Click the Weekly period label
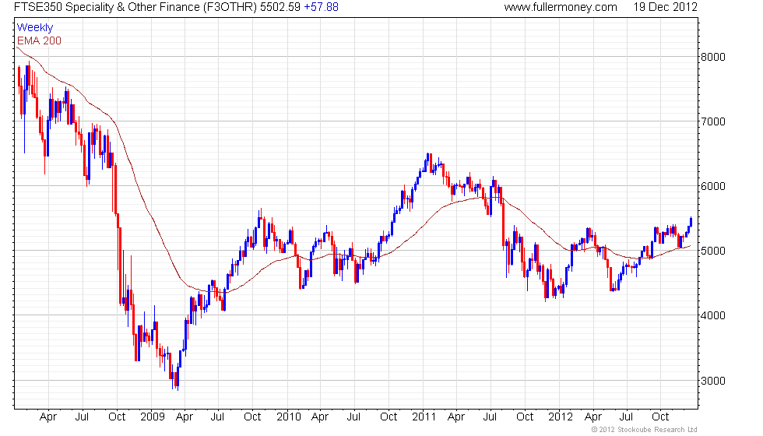The width and height of the screenshot is (763, 436). click(34, 28)
